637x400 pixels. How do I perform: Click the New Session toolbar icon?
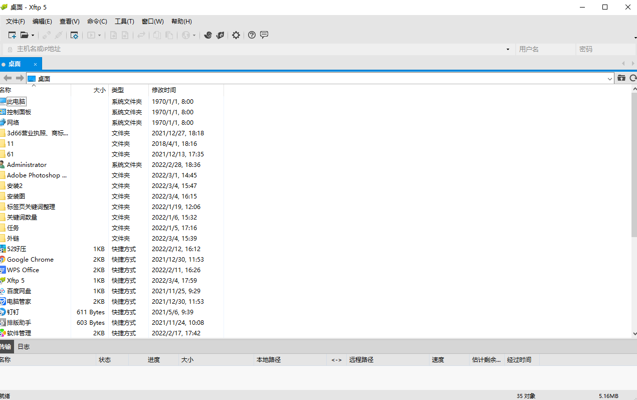point(12,35)
